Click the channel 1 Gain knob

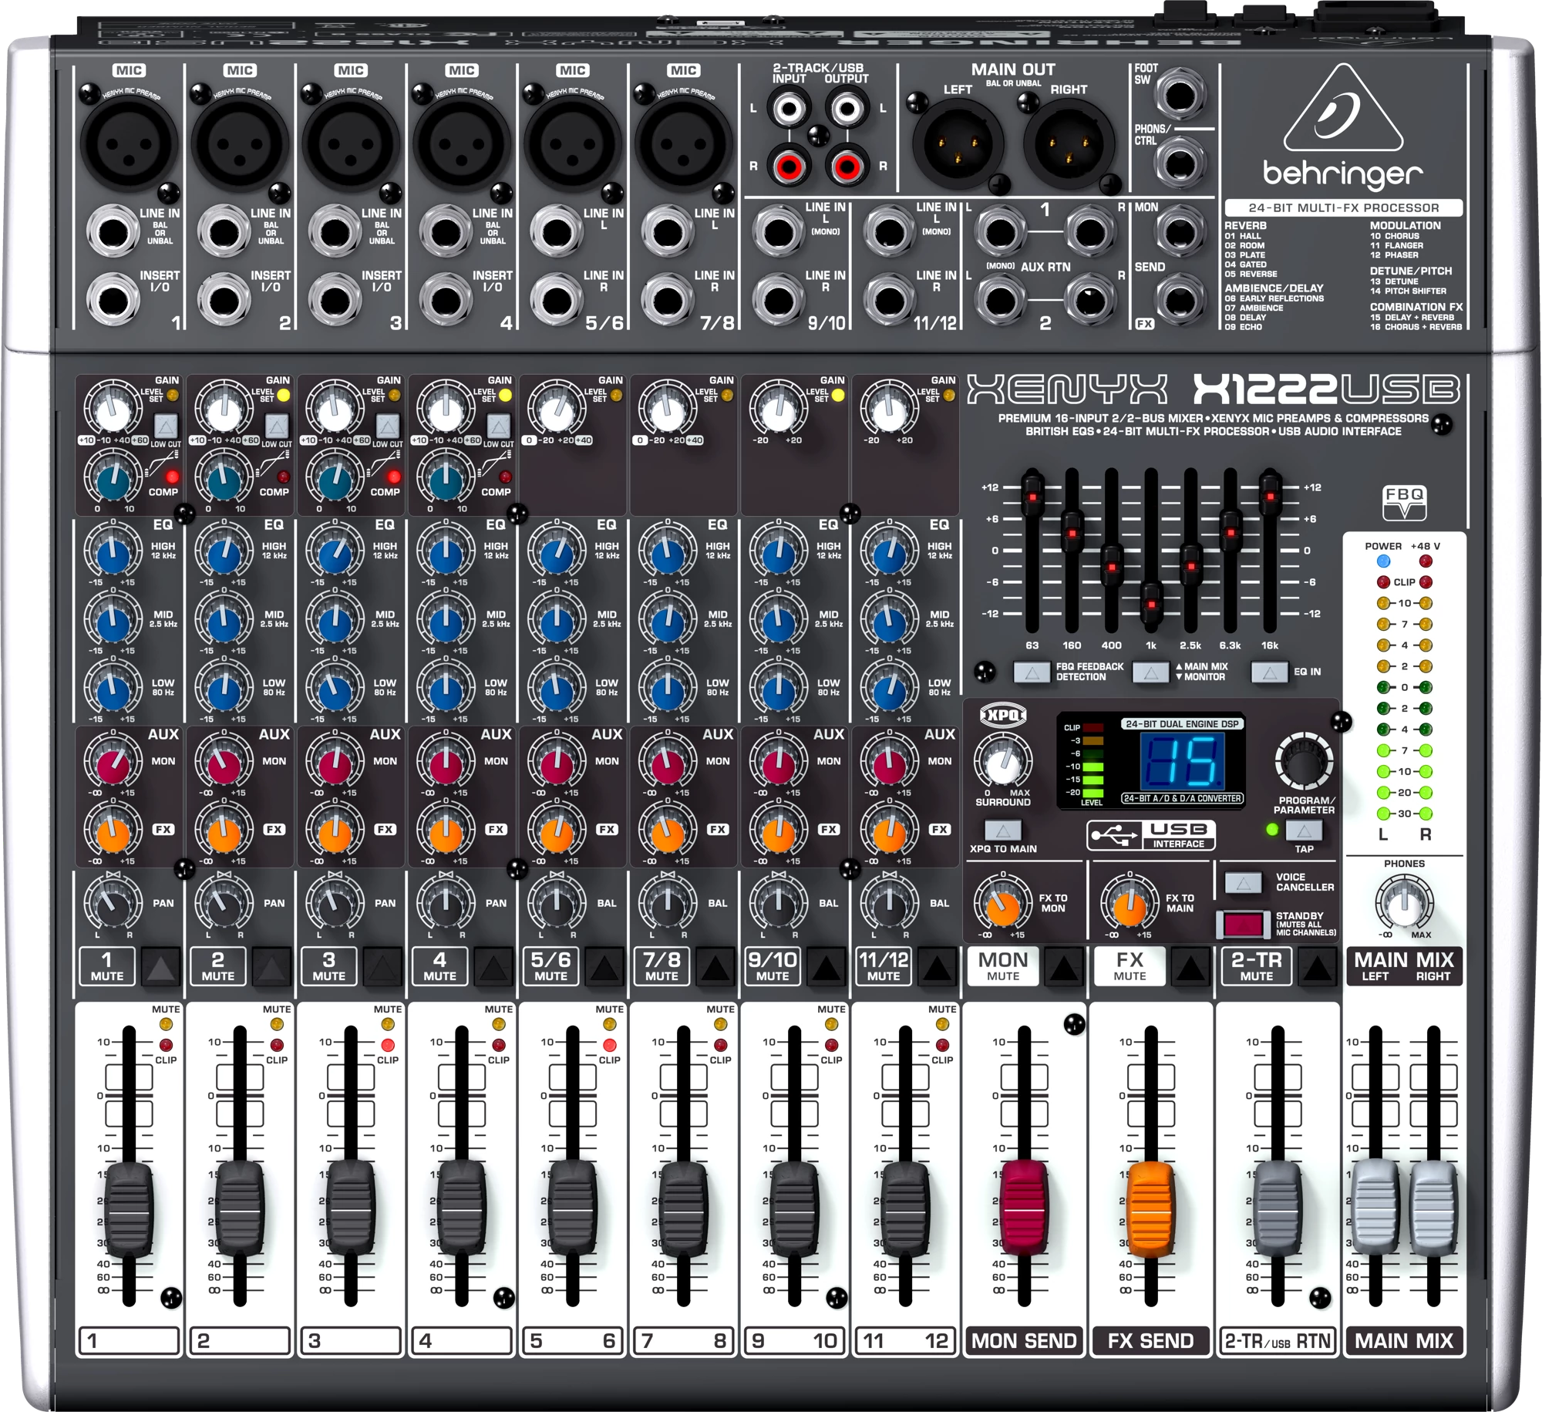(113, 410)
